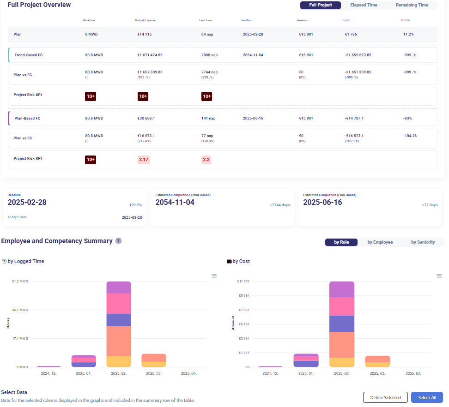Screen dimensions: 449x407
Task: Open the hamburger menu of the Cost chart
Action: pos(439,276)
